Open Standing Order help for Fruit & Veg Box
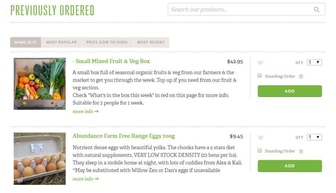This screenshot has height=193, width=336. pyautogui.click(x=301, y=77)
